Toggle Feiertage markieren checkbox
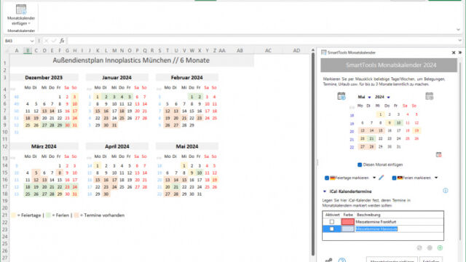The height and width of the screenshot is (262, 466). click(x=327, y=178)
